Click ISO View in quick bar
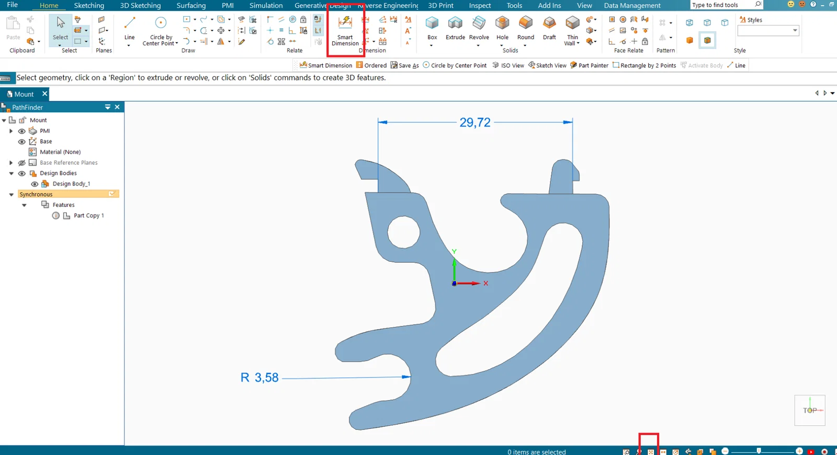837x455 pixels. 508,65
